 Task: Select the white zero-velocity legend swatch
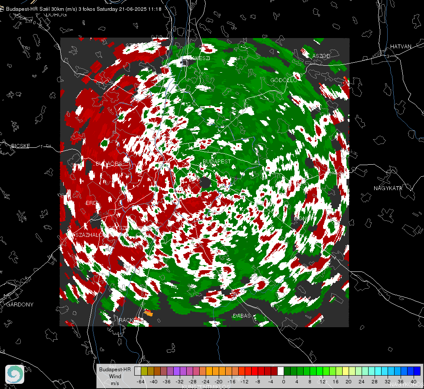281,371
